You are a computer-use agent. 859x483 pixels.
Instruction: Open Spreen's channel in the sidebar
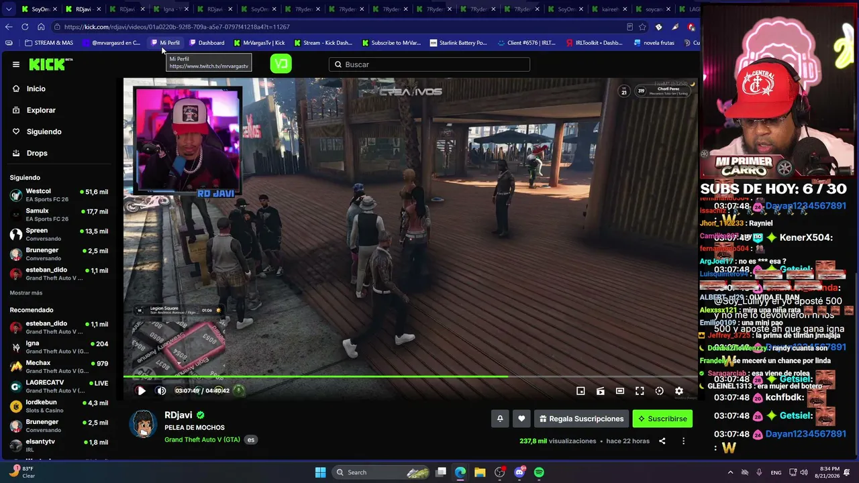tap(58, 235)
